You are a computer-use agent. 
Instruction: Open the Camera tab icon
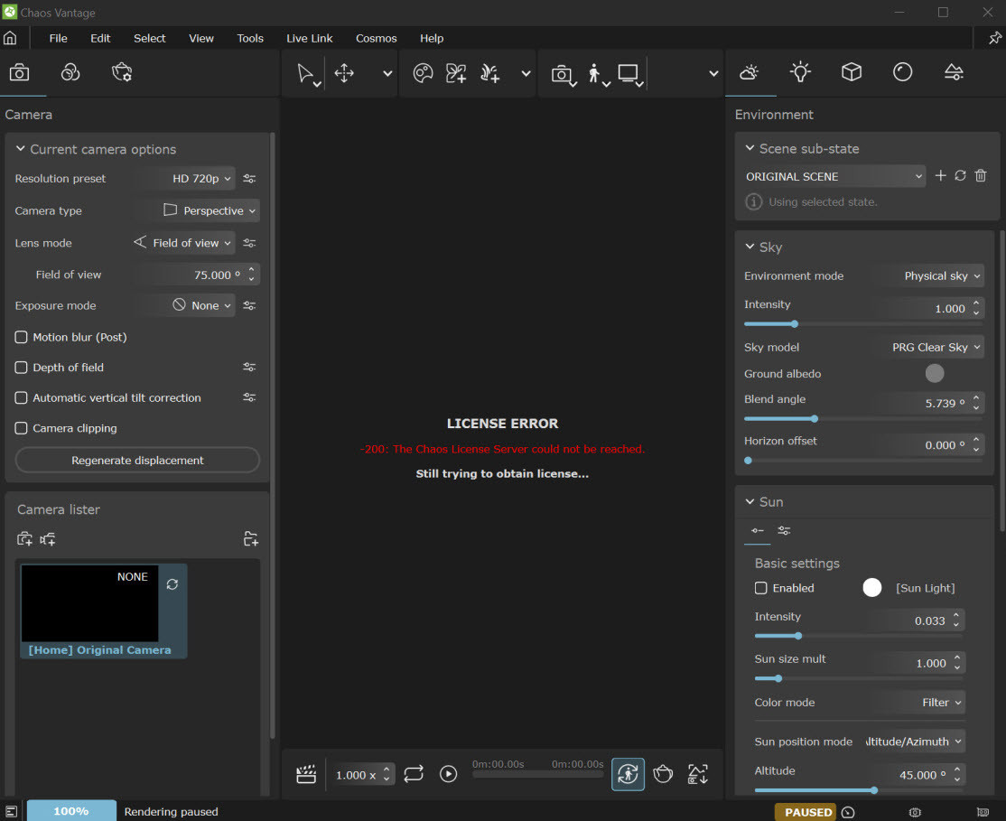[x=19, y=72]
